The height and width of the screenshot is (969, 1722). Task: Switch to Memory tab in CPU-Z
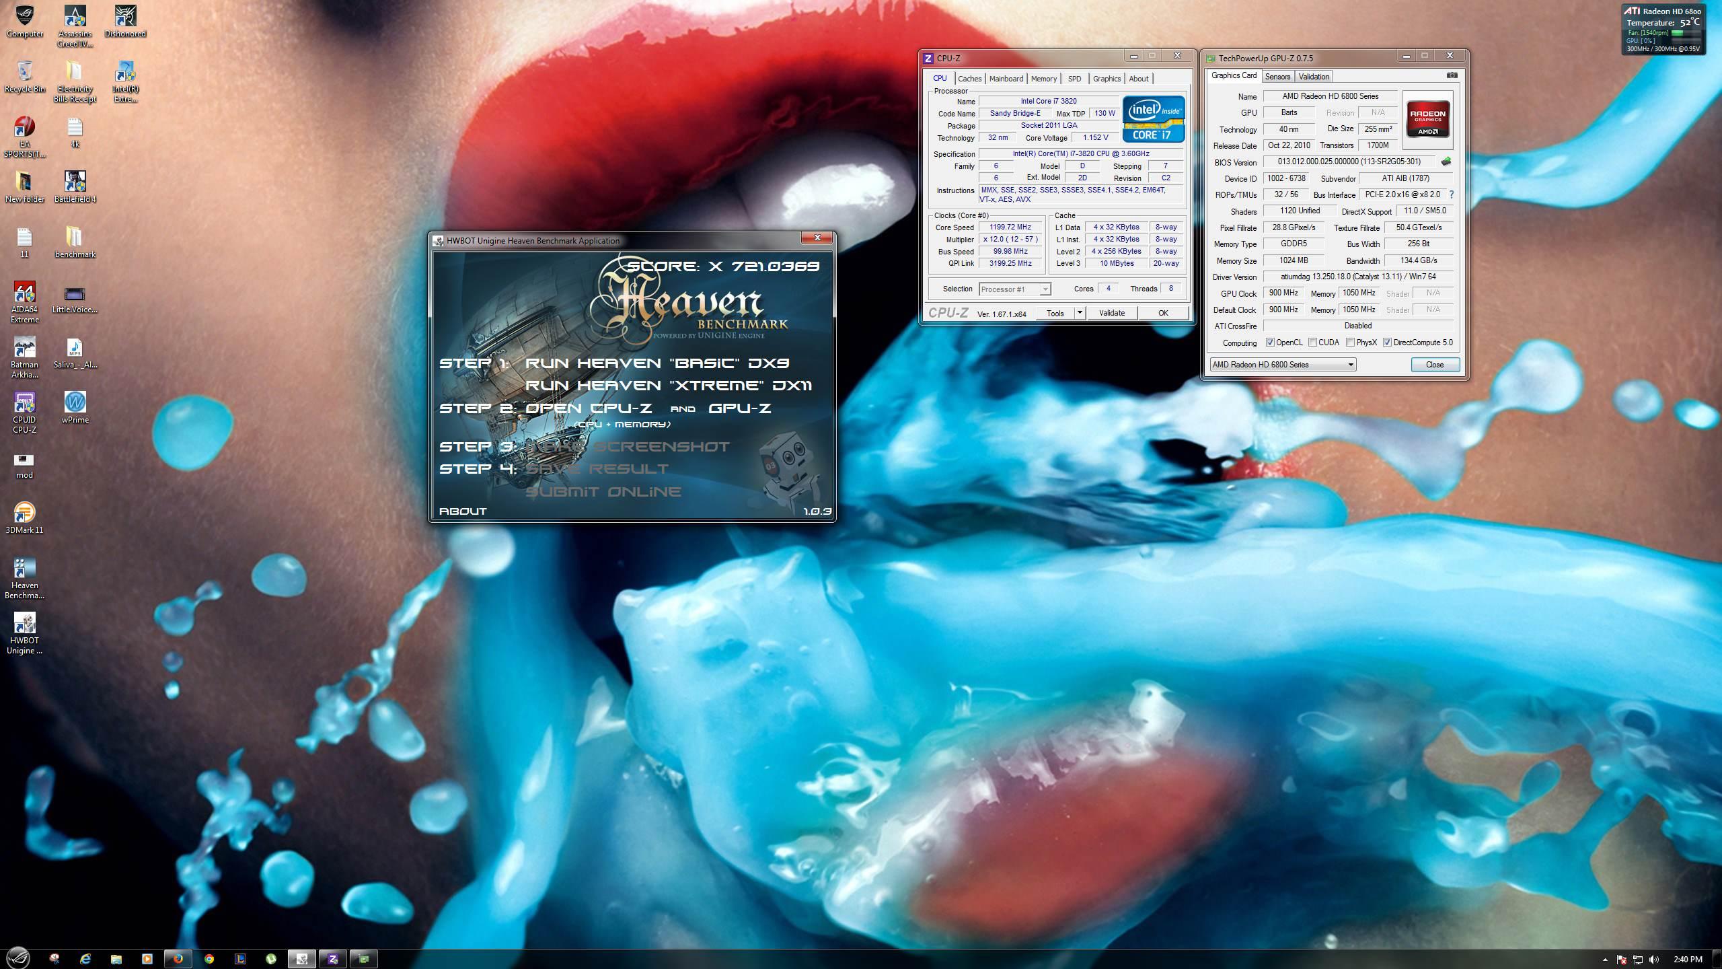[1043, 79]
